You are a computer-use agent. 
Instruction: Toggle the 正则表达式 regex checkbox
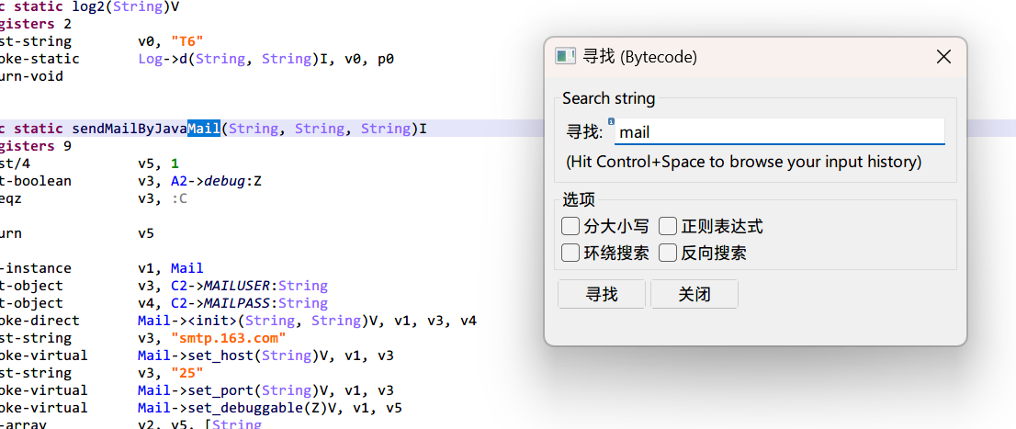[x=668, y=226]
